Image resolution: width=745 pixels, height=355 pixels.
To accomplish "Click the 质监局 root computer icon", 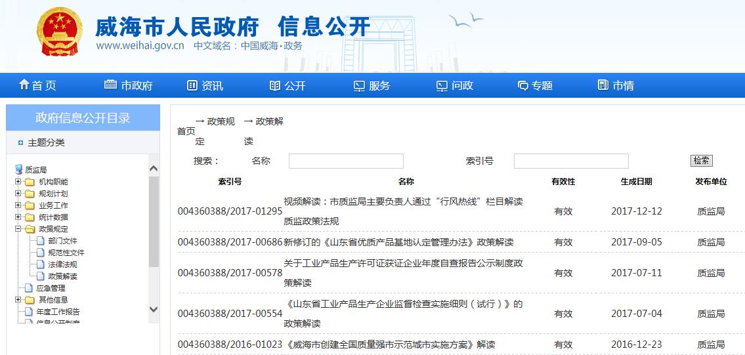I will [18, 170].
